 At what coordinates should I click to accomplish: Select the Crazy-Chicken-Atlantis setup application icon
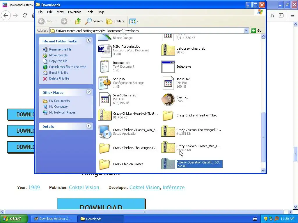click(104, 132)
